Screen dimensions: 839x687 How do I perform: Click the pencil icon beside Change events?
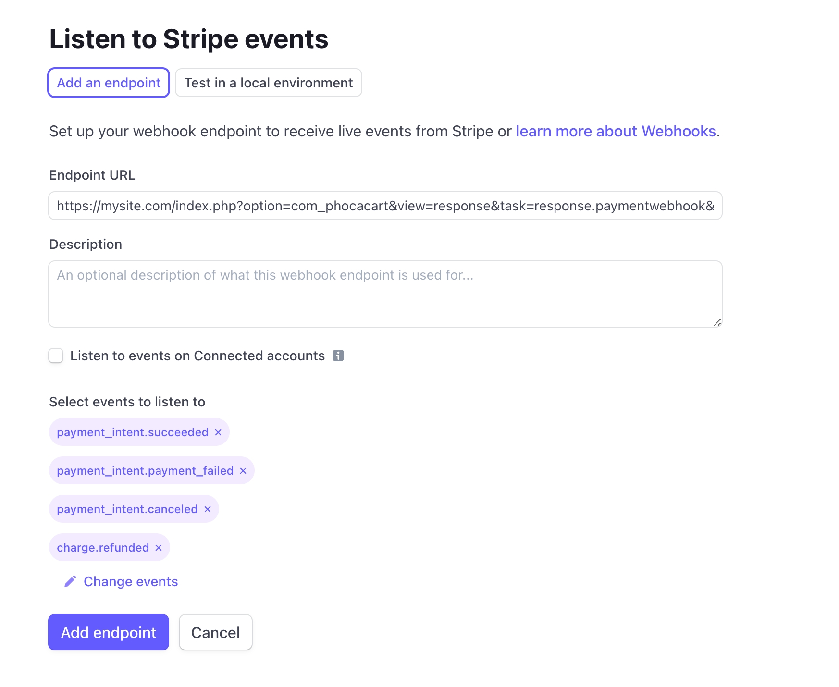(x=70, y=582)
